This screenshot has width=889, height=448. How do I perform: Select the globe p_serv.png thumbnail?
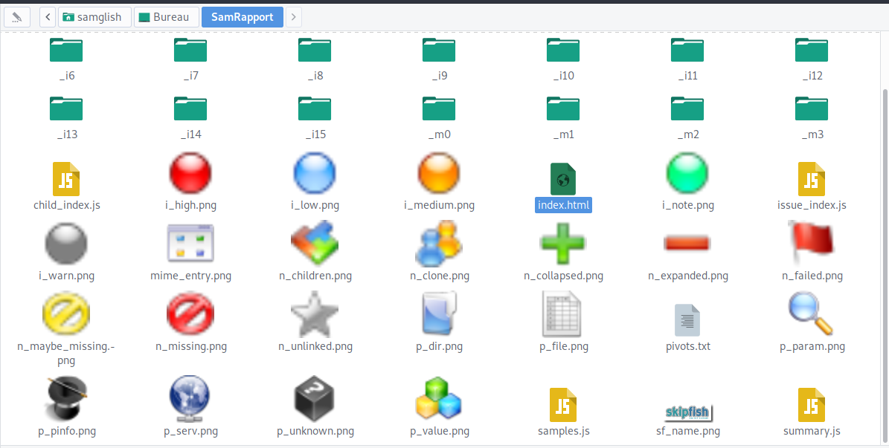pyautogui.click(x=190, y=399)
